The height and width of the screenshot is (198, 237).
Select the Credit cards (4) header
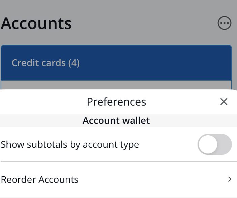pos(46,63)
